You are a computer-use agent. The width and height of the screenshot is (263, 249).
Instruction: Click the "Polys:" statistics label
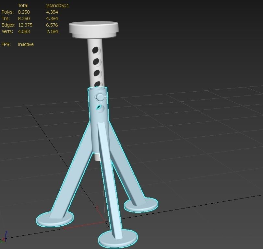point(7,12)
